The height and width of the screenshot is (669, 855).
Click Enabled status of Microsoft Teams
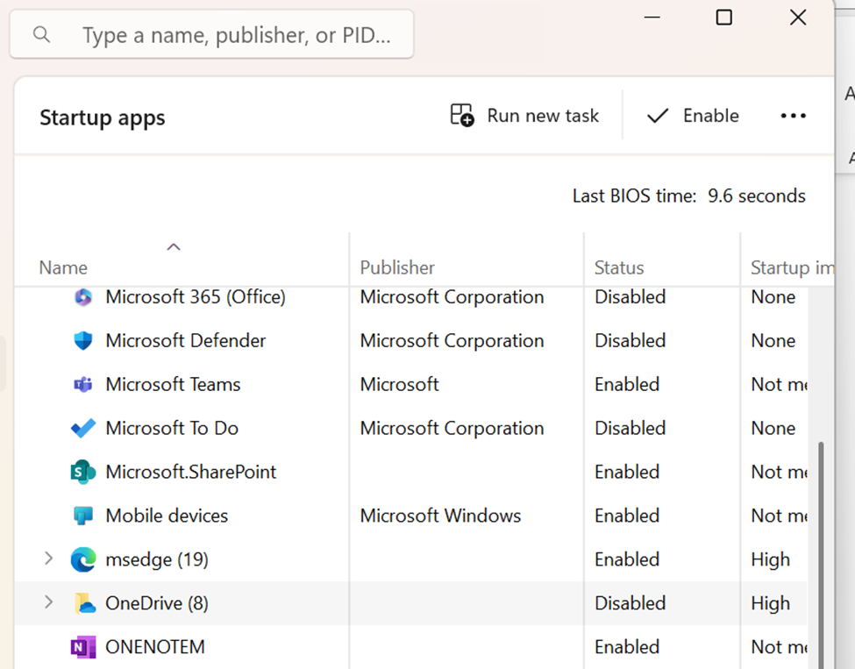pos(627,384)
